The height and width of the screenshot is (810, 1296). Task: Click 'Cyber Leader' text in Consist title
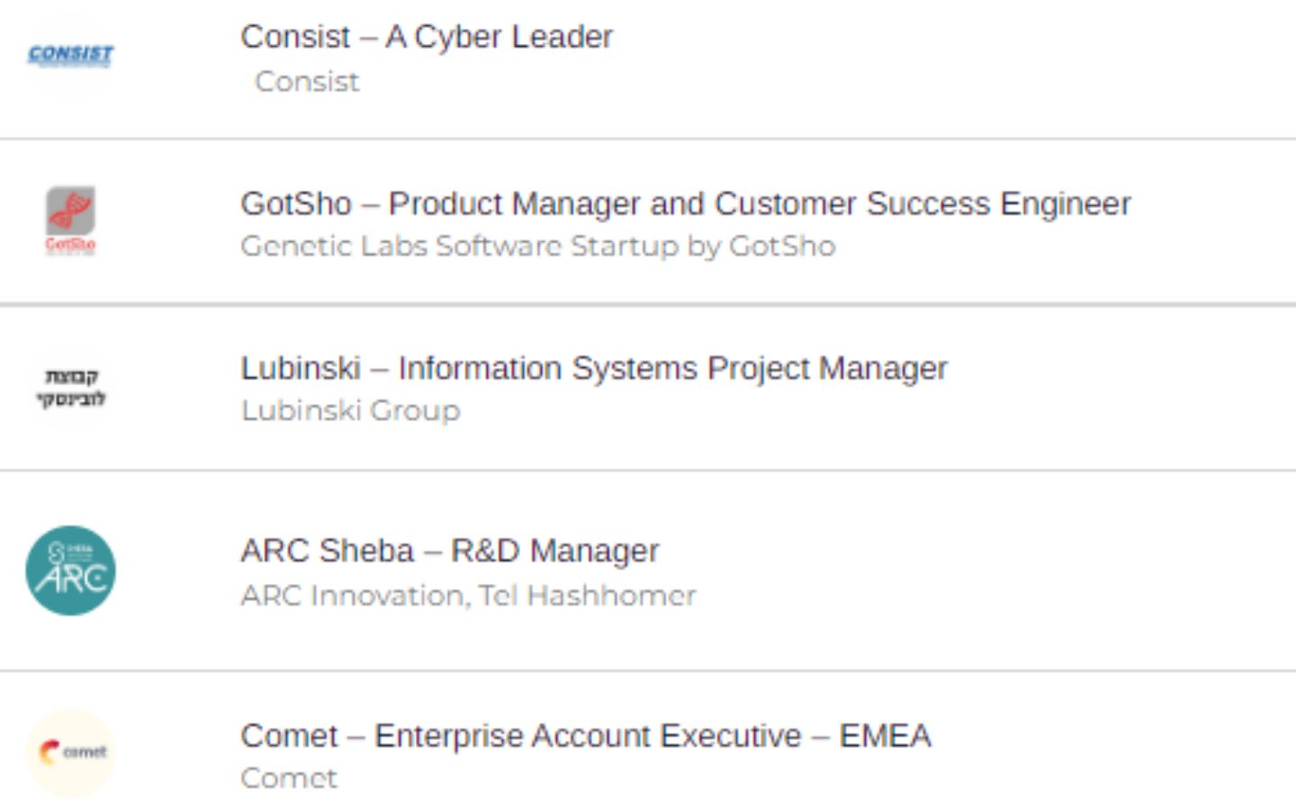[513, 37]
